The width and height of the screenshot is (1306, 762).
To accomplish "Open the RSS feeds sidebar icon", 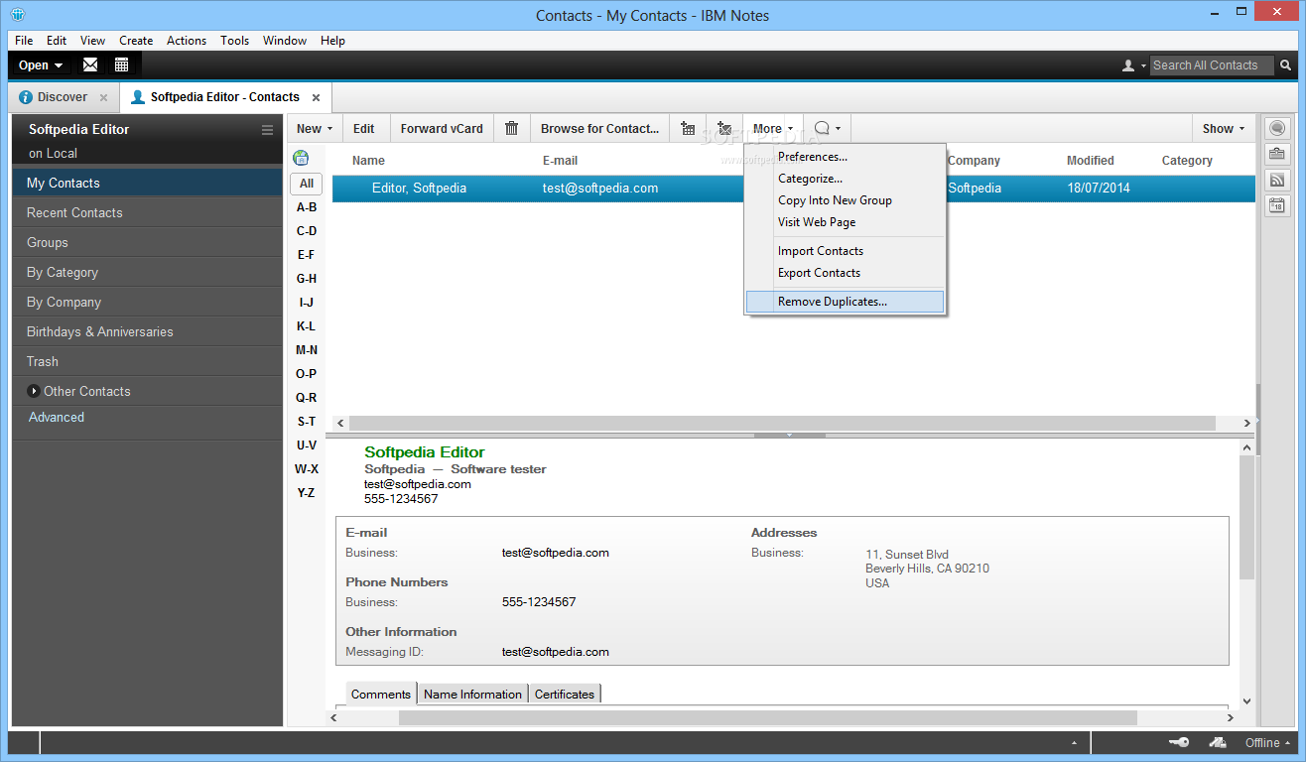I will [1276, 180].
